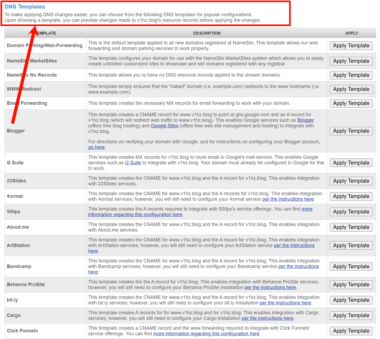
Task: Apply the Bandcamp template
Action: click(x=351, y=267)
